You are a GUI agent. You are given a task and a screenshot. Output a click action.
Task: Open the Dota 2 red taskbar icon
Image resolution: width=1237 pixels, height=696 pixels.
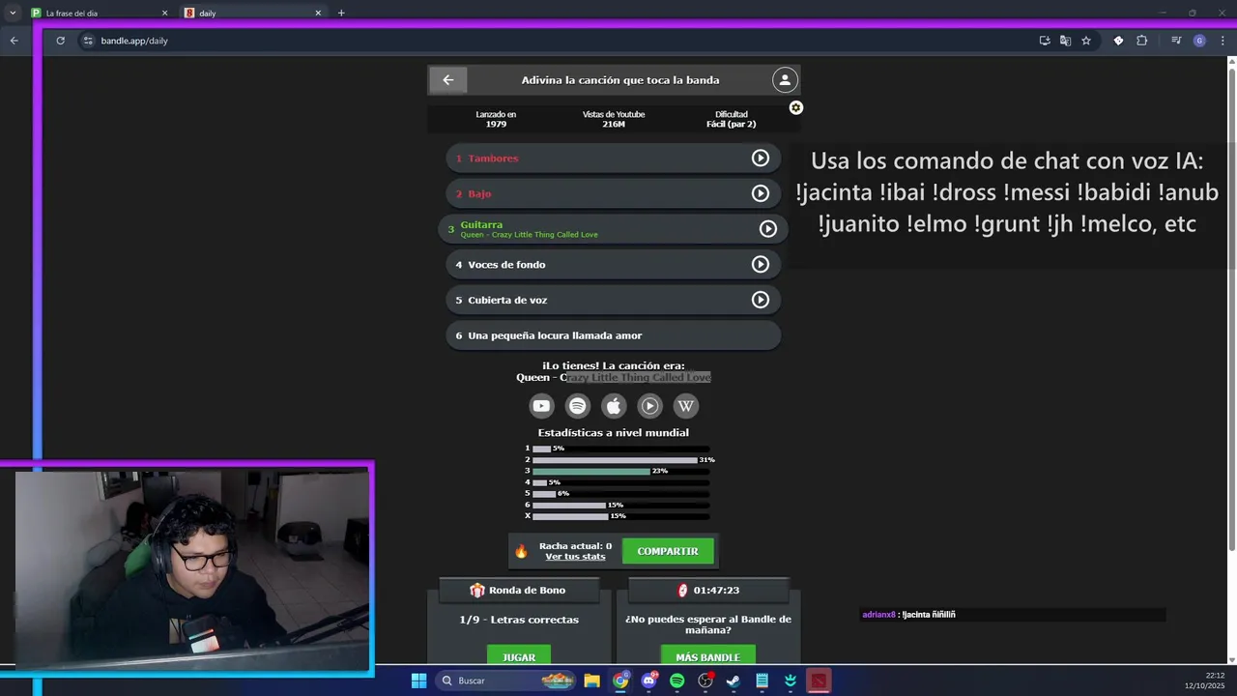[819, 681]
